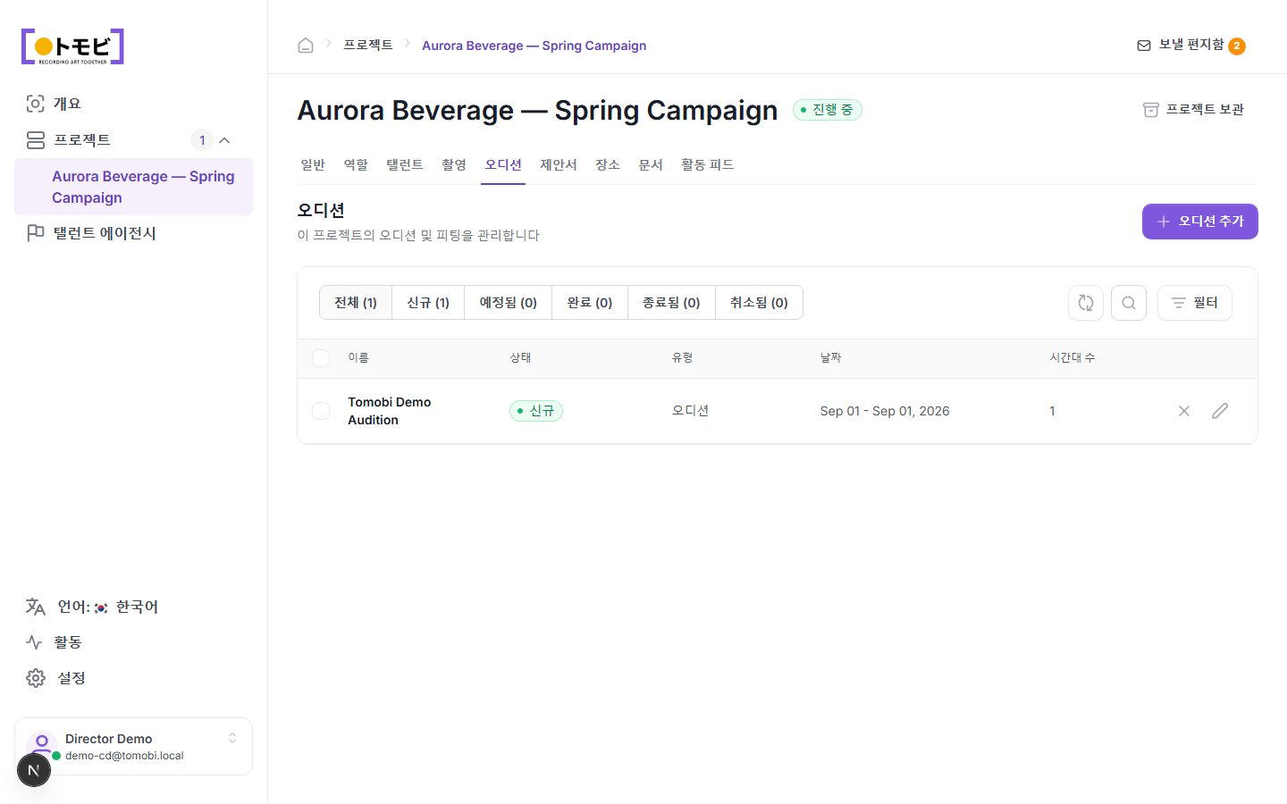
Task: Toggle select-all checkbox in table header
Action: [321, 358]
